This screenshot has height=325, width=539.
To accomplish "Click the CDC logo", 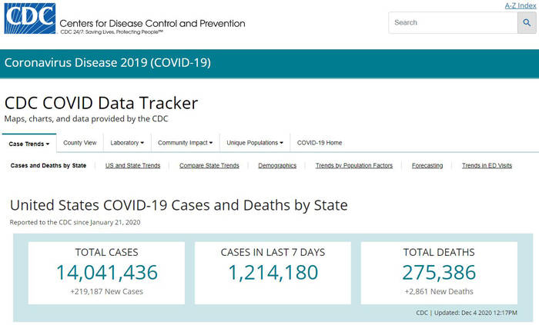I will tap(29, 19).
